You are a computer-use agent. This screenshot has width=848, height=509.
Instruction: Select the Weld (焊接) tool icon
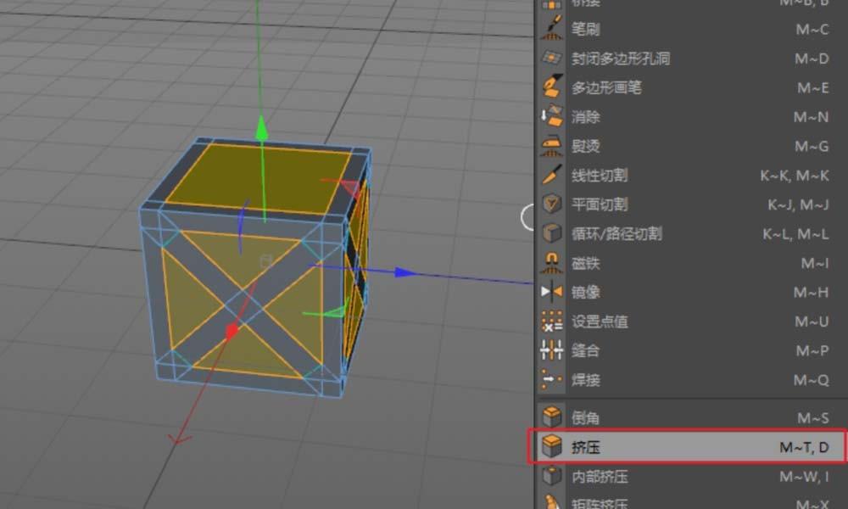[553, 380]
